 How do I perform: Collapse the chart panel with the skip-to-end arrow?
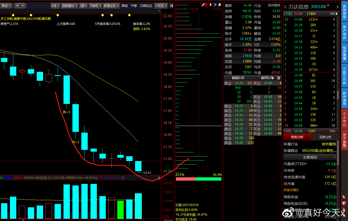tap(171, 6)
